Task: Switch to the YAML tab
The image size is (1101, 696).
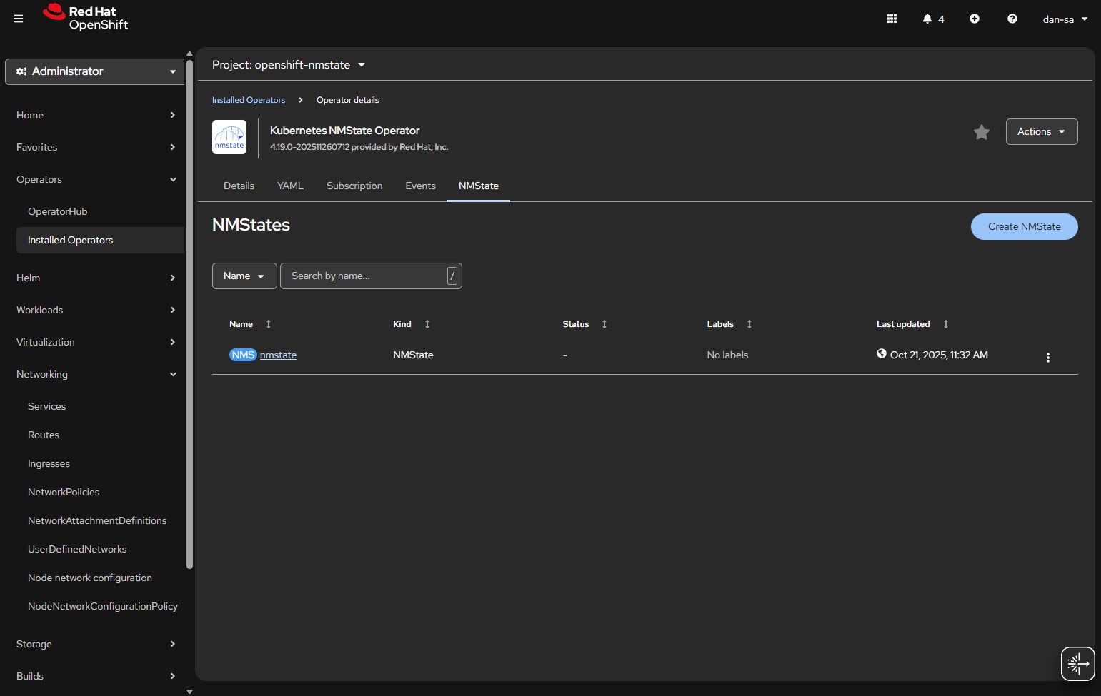Action: click(290, 186)
